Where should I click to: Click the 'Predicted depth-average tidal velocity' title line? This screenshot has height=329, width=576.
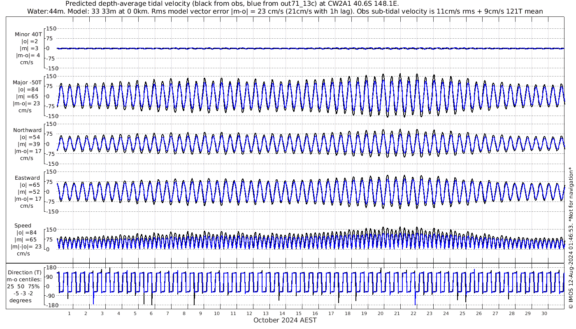232,4
